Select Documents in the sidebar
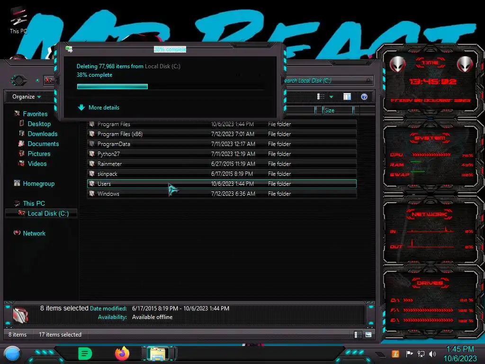The image size is (485, 364). pyautogui.click(x=43, y=144)
